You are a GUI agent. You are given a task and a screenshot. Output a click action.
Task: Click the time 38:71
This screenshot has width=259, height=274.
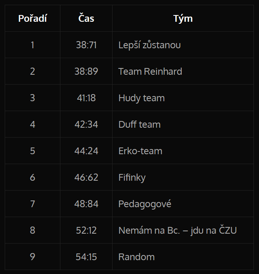86,45
